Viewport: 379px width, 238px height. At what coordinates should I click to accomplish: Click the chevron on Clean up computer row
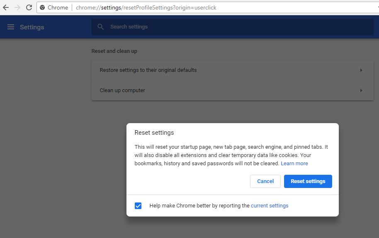[360, 90]
